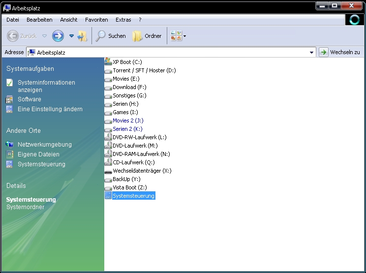366x273 pixels.
Task: Select the Torrent / SFT / Hoster (D:) drive icon
Action: point(108,71)
